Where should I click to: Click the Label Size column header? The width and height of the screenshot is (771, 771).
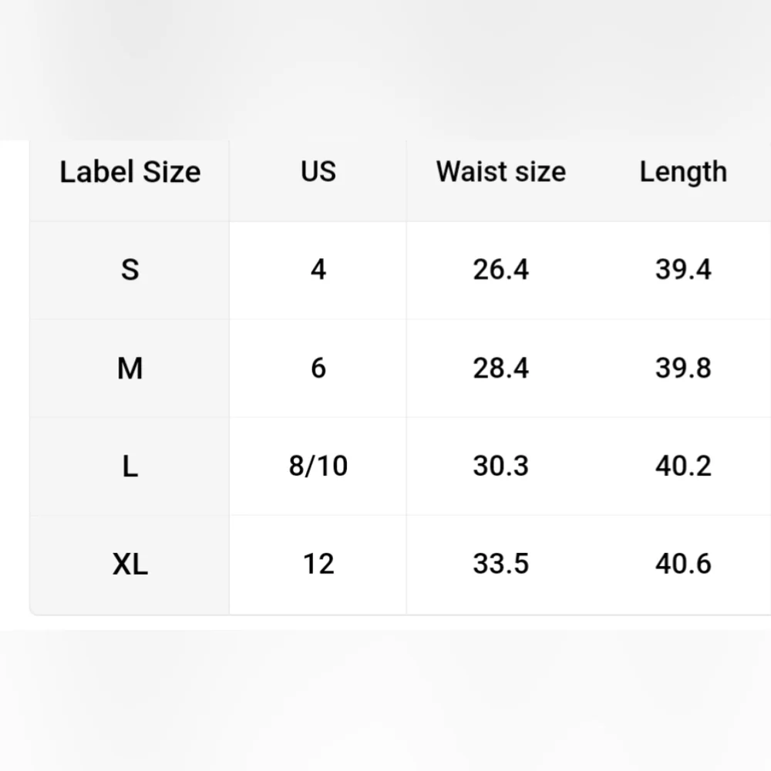coord(130,172)
